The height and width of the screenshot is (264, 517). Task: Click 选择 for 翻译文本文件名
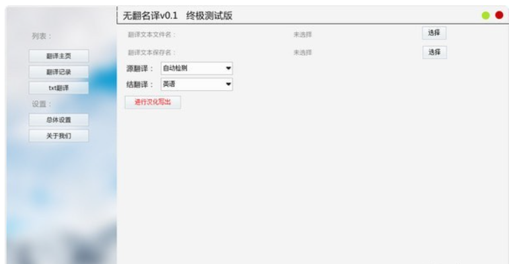click(x=434, y=33)
